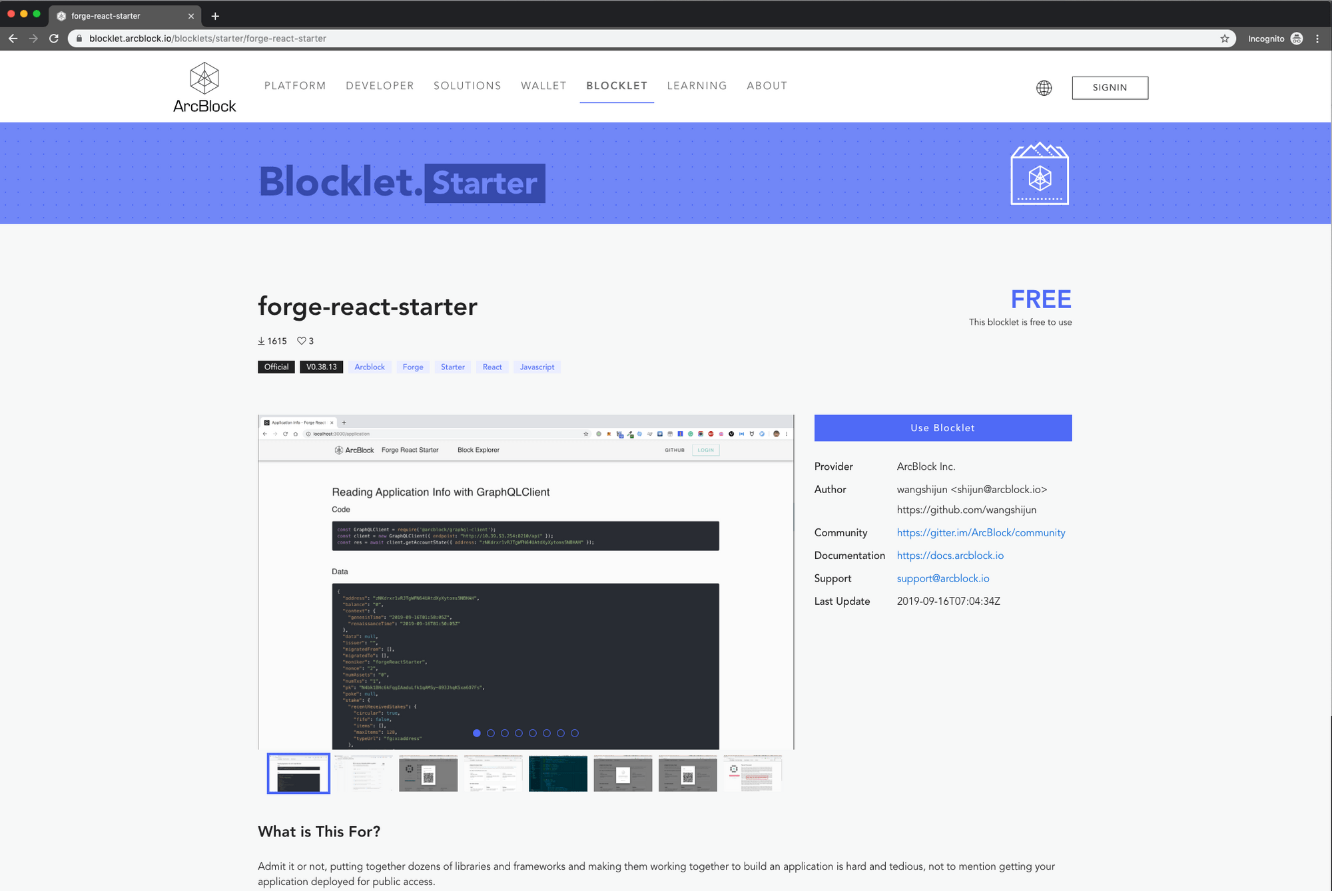
Task: Click the padlock icon in the address bar
Action: click(79, 39)
